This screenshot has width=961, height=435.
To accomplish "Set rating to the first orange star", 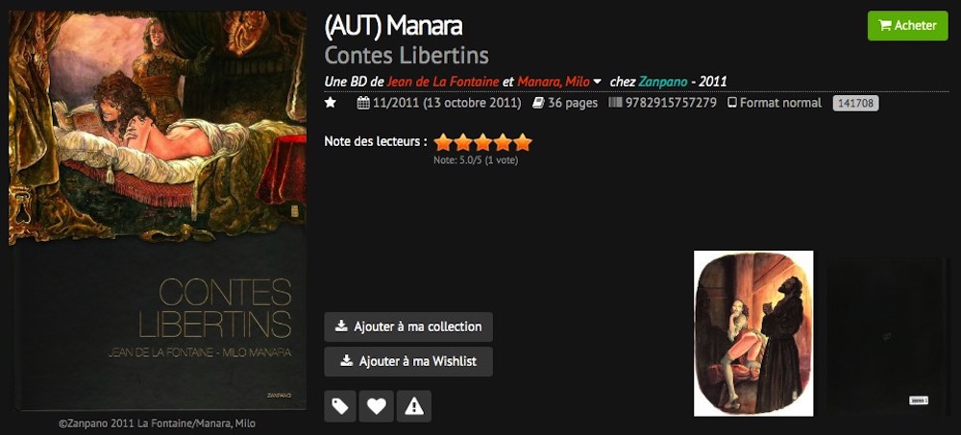I will [x=443, y=143].
